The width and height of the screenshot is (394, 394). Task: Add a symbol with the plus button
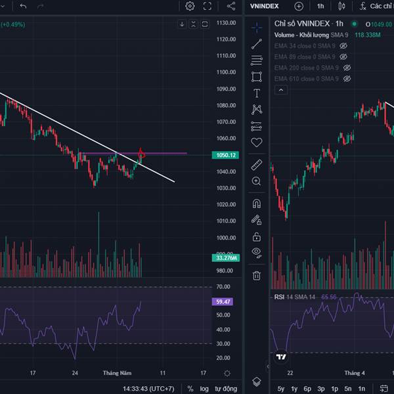coord(299,7)
